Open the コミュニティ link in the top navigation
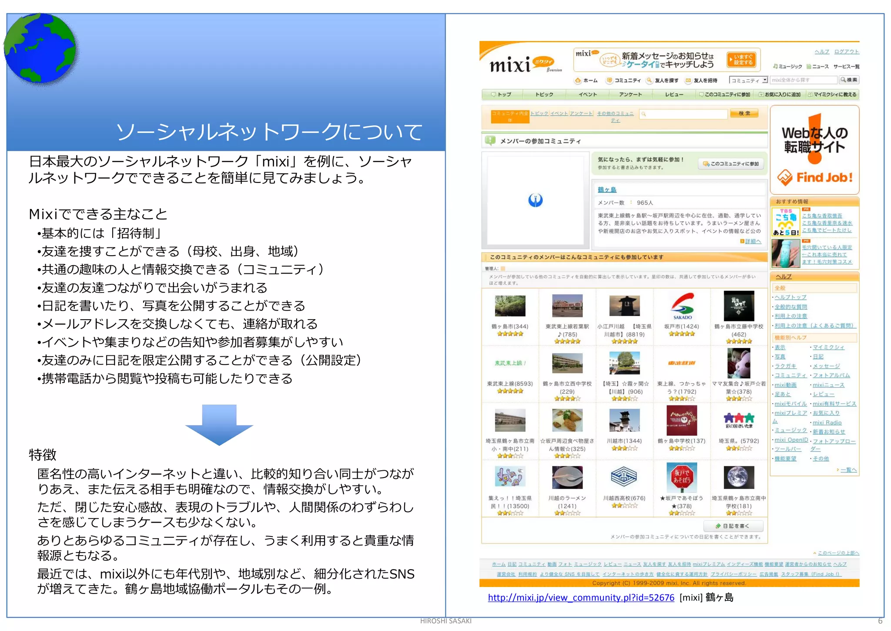 click(x=623, y=81)
